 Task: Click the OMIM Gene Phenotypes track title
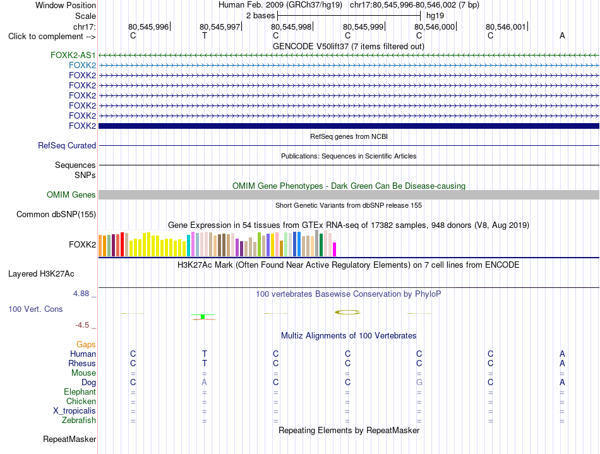[x=349, y=186]
